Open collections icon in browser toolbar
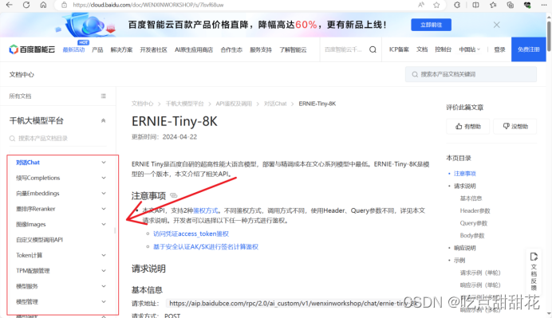The height and width of the screenshot is (318, 552). (510, 5)
